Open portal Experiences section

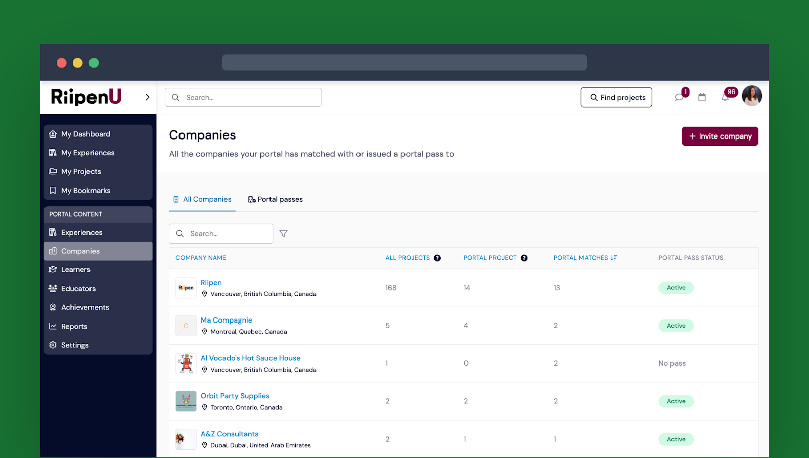coord(98,232)
